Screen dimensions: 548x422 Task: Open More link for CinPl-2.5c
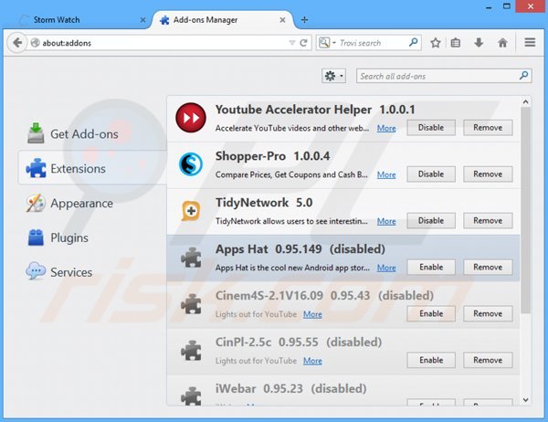coord(312,361)
